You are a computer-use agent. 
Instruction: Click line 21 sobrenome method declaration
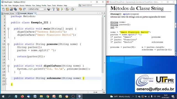[x=49, y=78]
